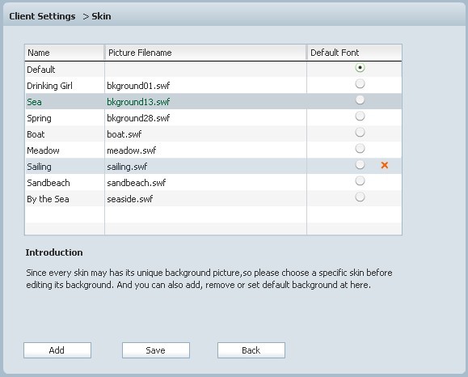Select bkground28.swf filename cell
The height and width of the screenshot is (377, 468).
(x=138, y=118)
